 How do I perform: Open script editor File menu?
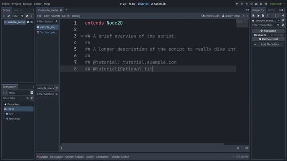(x=39, y=16)
